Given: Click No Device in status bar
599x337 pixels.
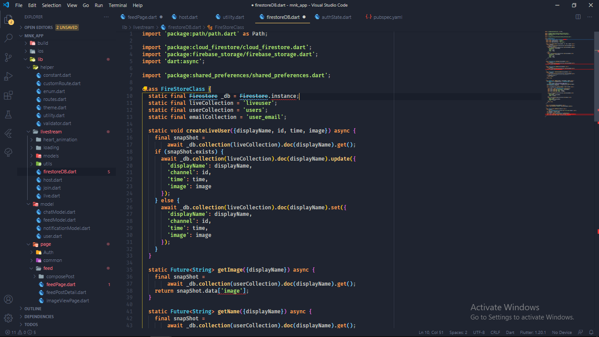Looking at the screenshot, I should [x=562, y=332].
